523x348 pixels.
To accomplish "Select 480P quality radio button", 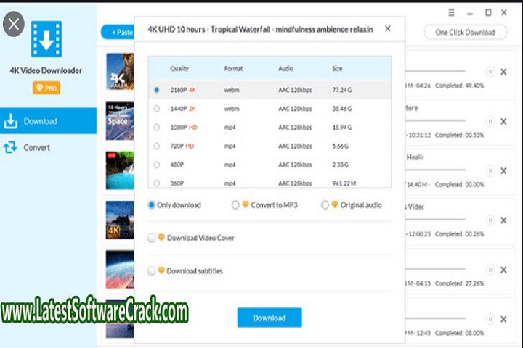I will coord(157,165).
